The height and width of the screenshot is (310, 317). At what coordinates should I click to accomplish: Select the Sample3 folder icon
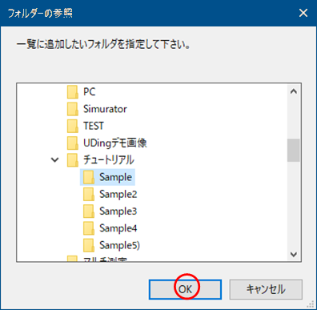tap(89, 211)
